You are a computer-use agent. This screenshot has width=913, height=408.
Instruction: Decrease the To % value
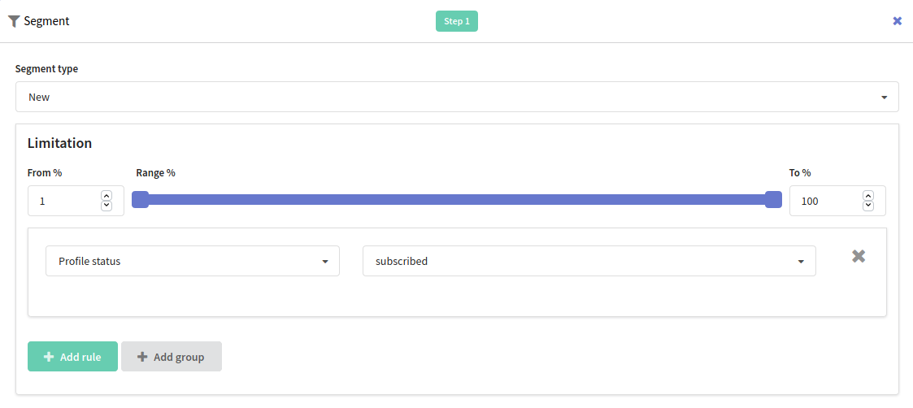click(868, 206)
